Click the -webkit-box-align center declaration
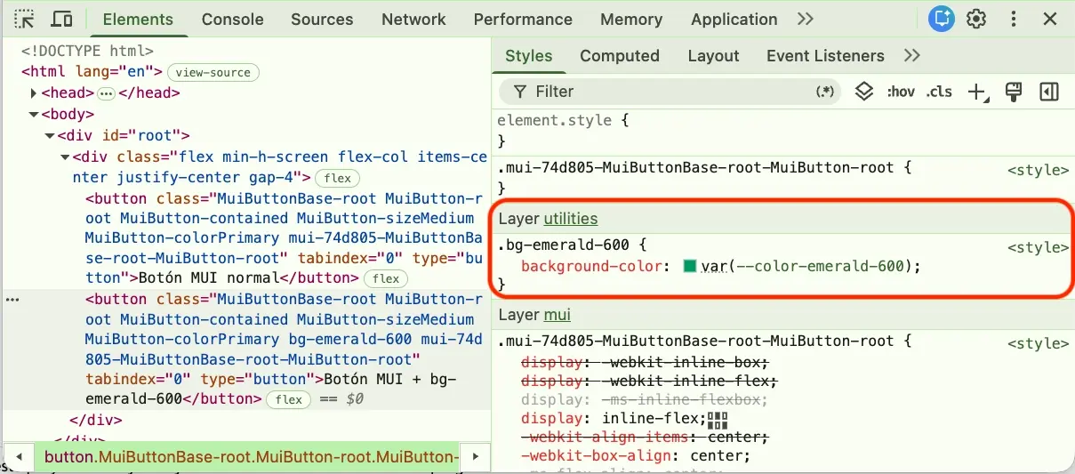The width and height of the screenshot is (1075, 474). coord(636,457)
